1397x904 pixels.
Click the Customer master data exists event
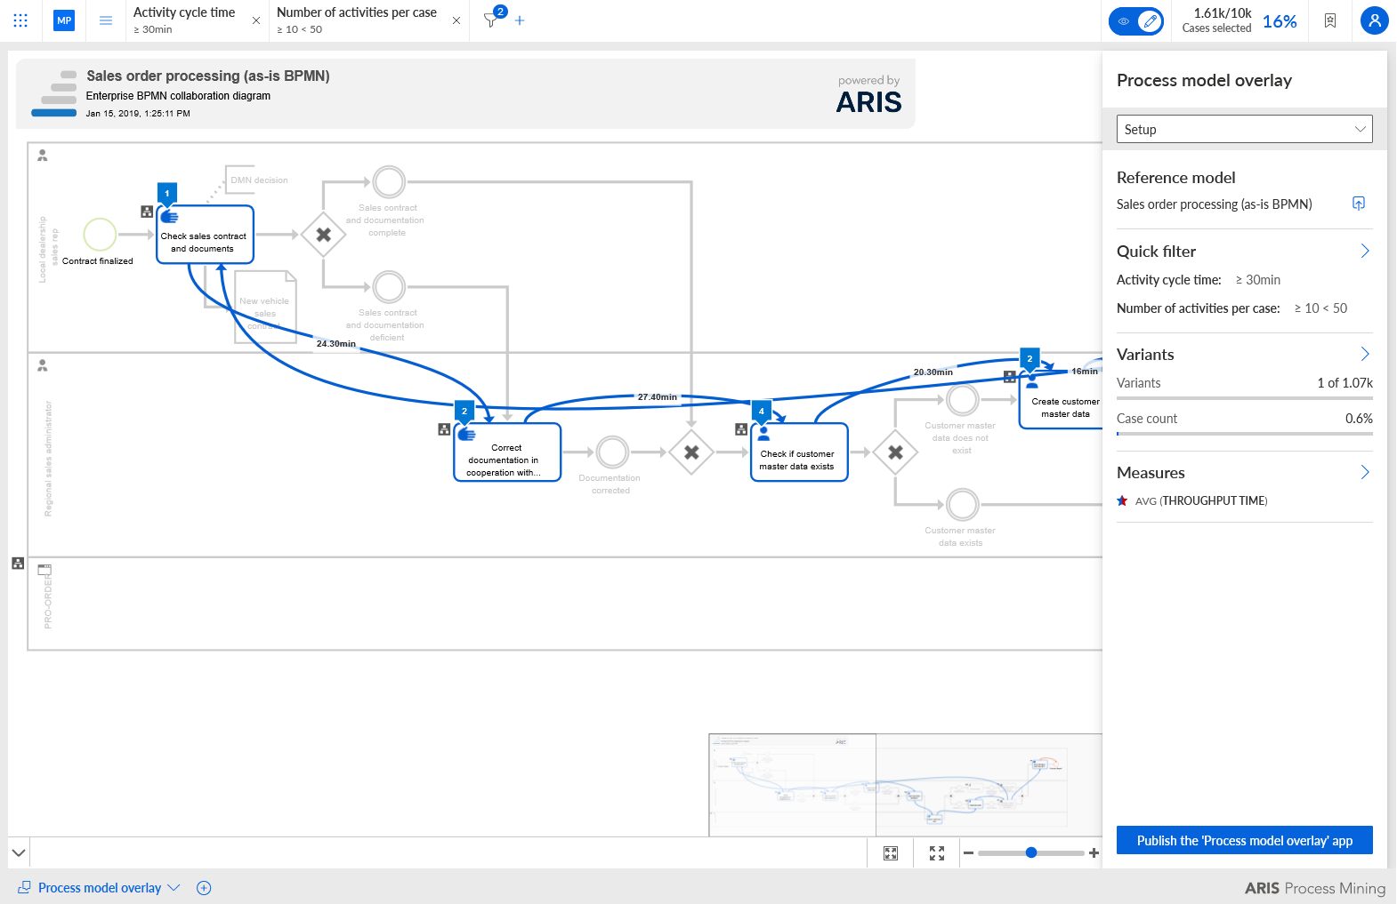(962, 505)
